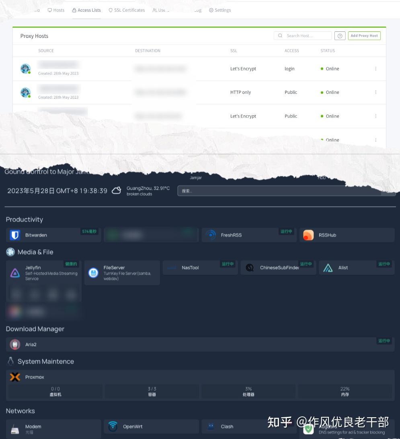The height and width of the screenshot is (439, 400).
Task: Open the OpenWrt service
Action: pos(151,427)
